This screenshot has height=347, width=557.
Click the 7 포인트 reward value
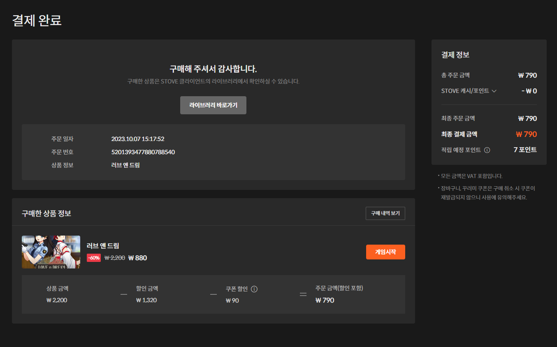(x=525, y=150)
